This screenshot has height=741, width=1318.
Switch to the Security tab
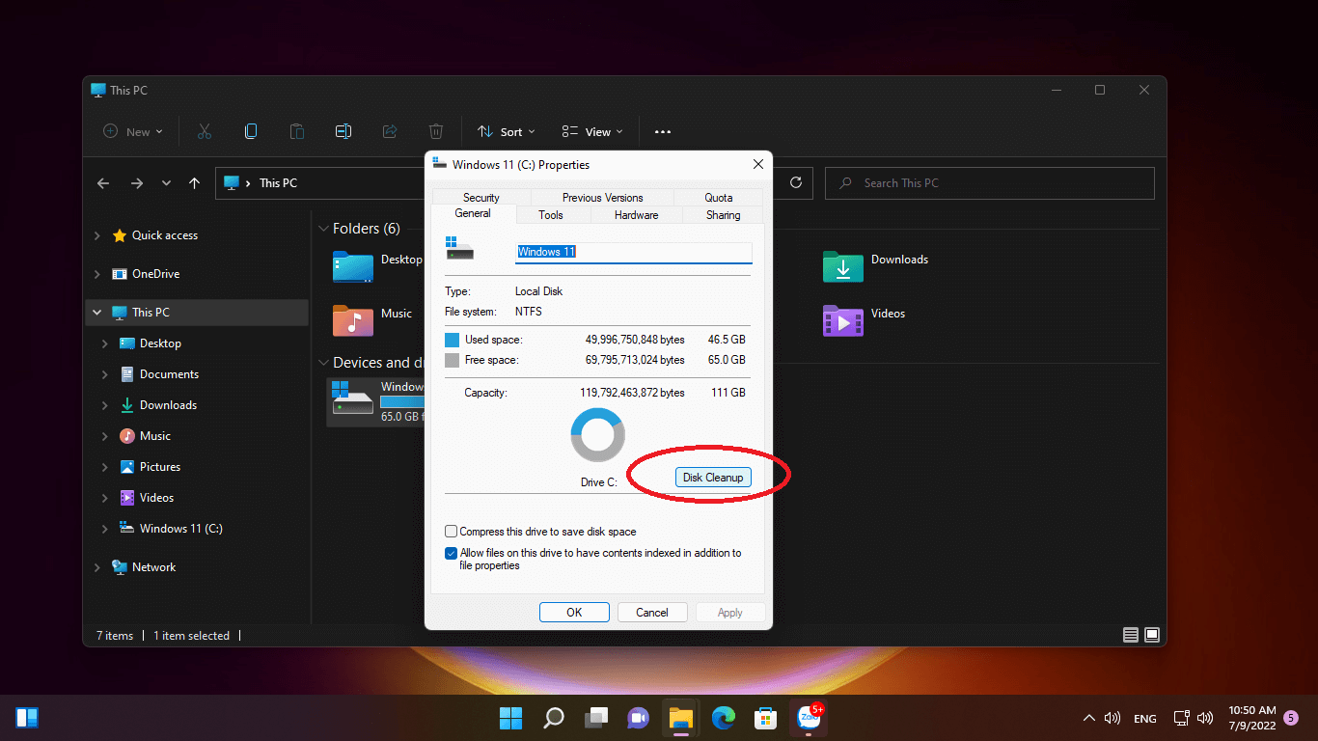pyautogui.click(x=481, y=198)
